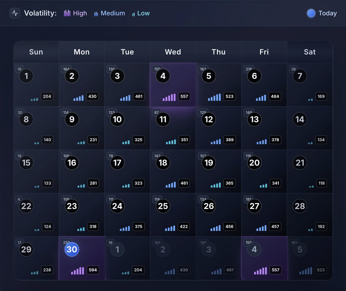Image resolution: width=346 pixels, height=291 pixels.
Task: Select the Fri column header
Action: (x=264, y=52)
